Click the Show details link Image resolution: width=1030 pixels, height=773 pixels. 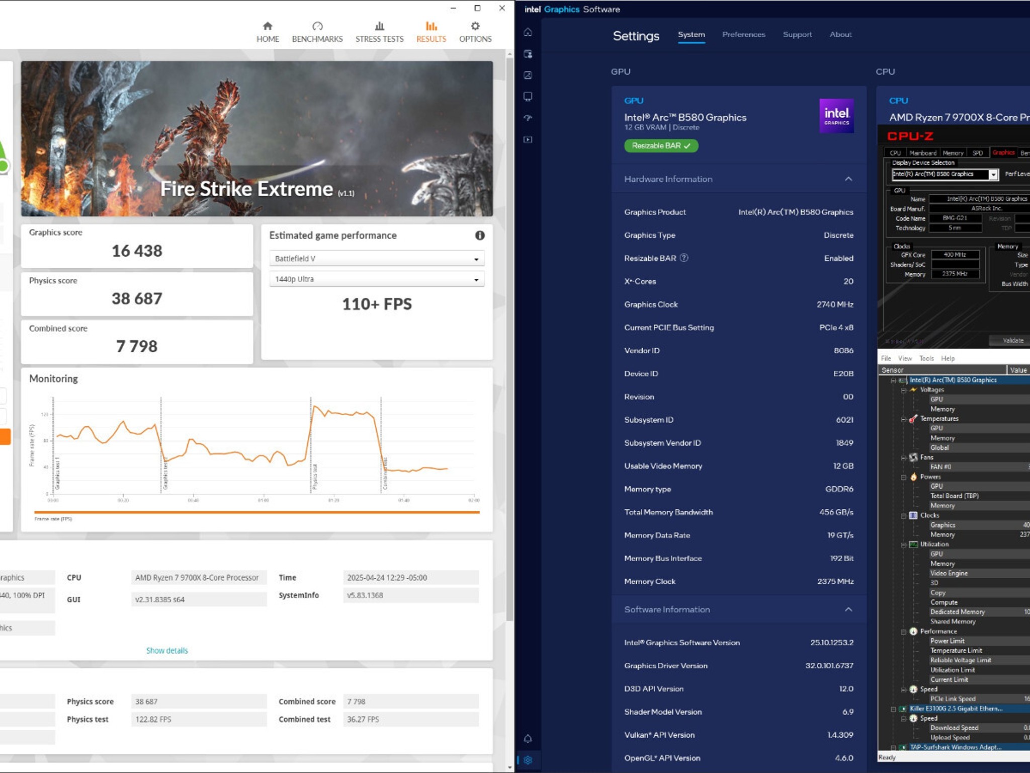167,650
